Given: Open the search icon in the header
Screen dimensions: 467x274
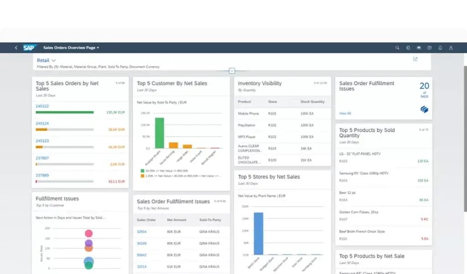Looking at the screenshot, I should (x=397, y=47).
